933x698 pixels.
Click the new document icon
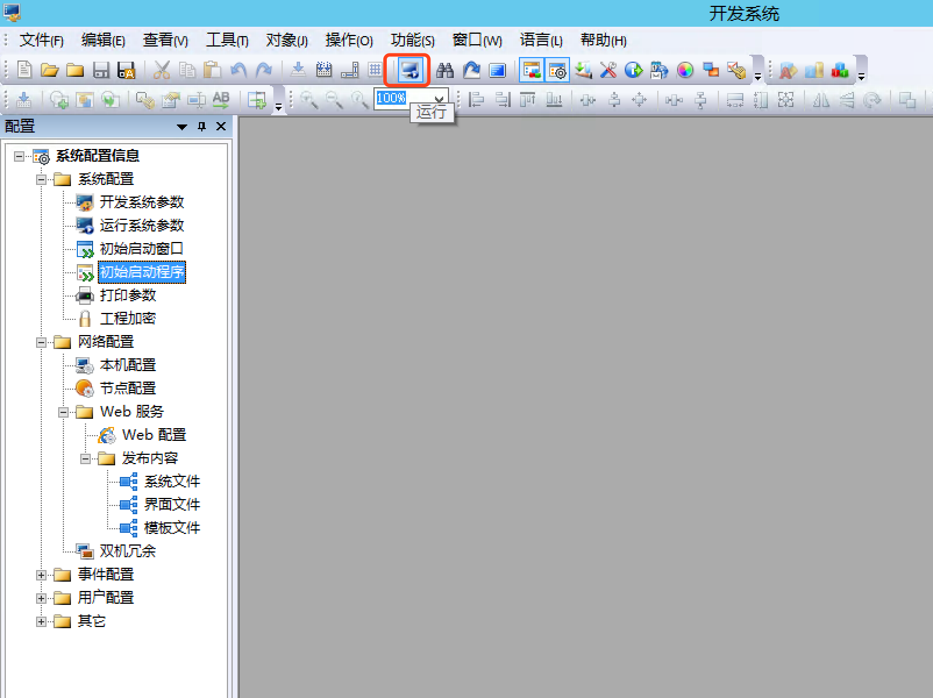coord(24,70)
